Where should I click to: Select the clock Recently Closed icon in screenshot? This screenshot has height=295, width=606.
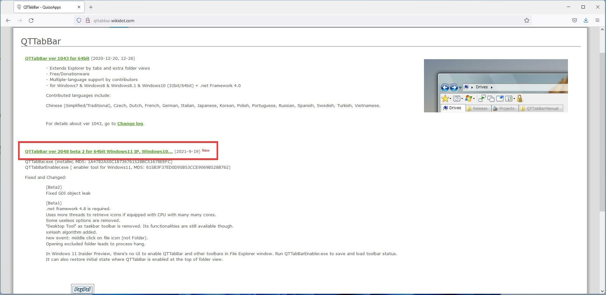coord(456,99)
